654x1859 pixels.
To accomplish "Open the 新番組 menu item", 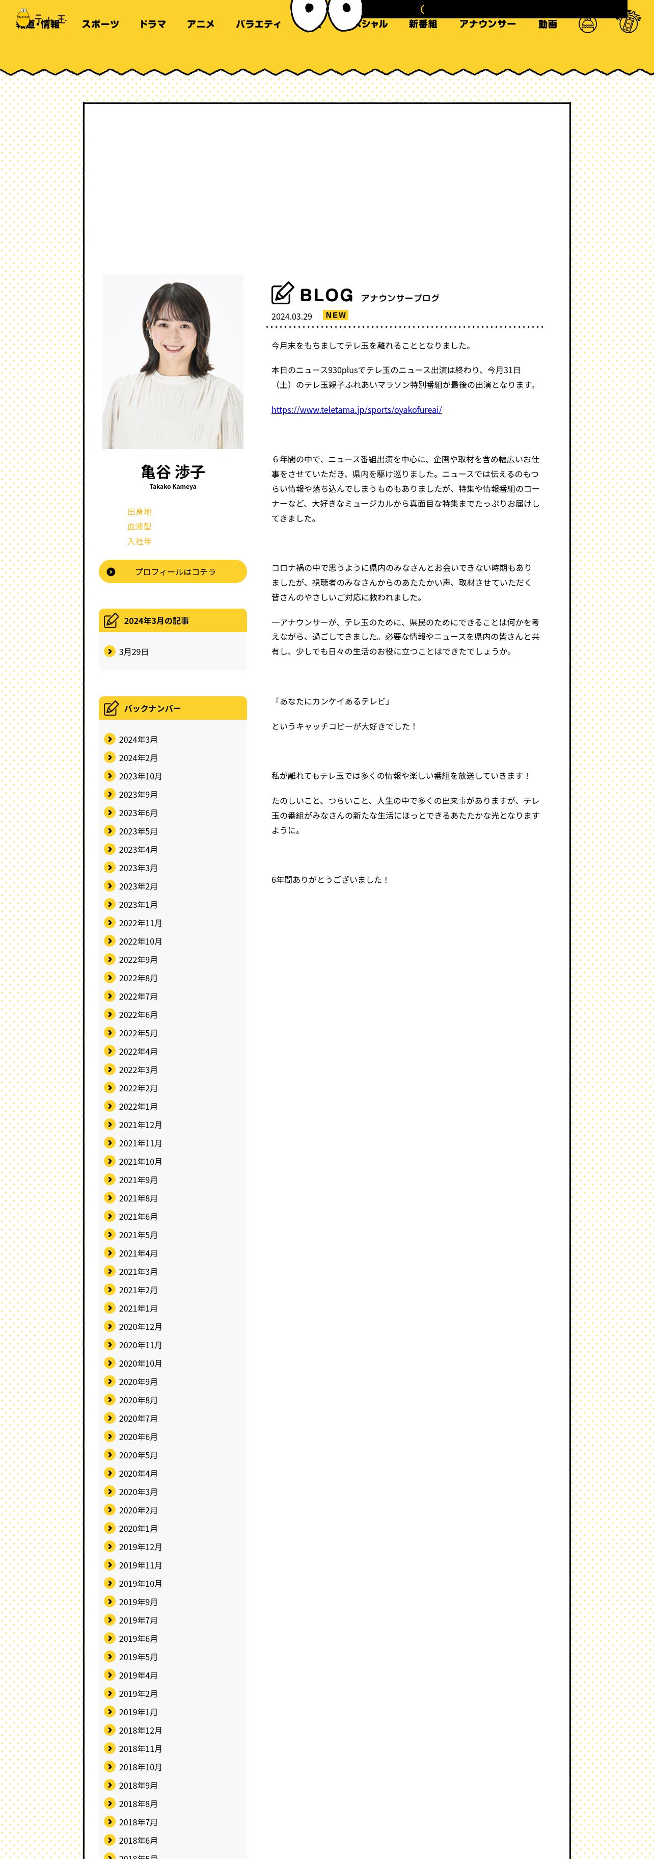I will click(x=423, y=24).
